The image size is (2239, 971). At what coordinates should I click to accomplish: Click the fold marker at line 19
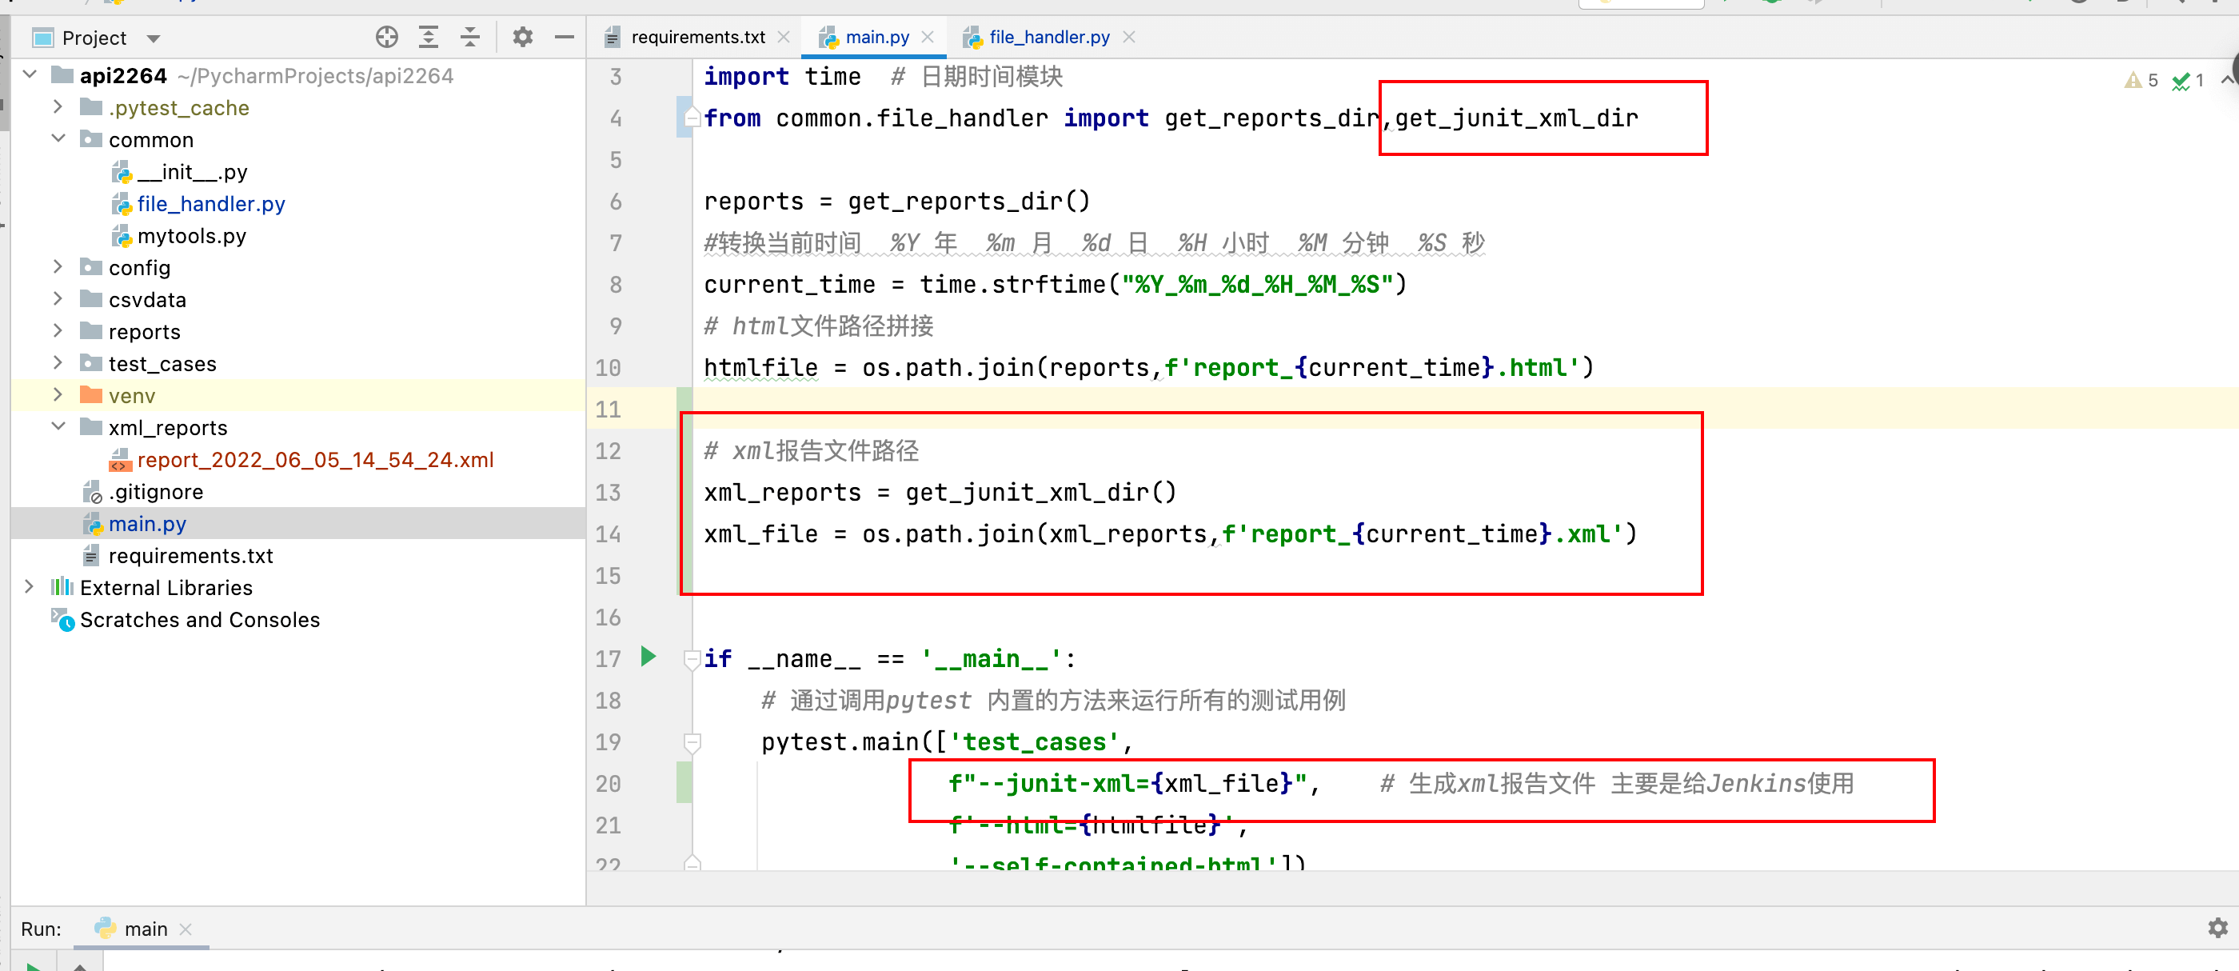(x=692, y=742)
